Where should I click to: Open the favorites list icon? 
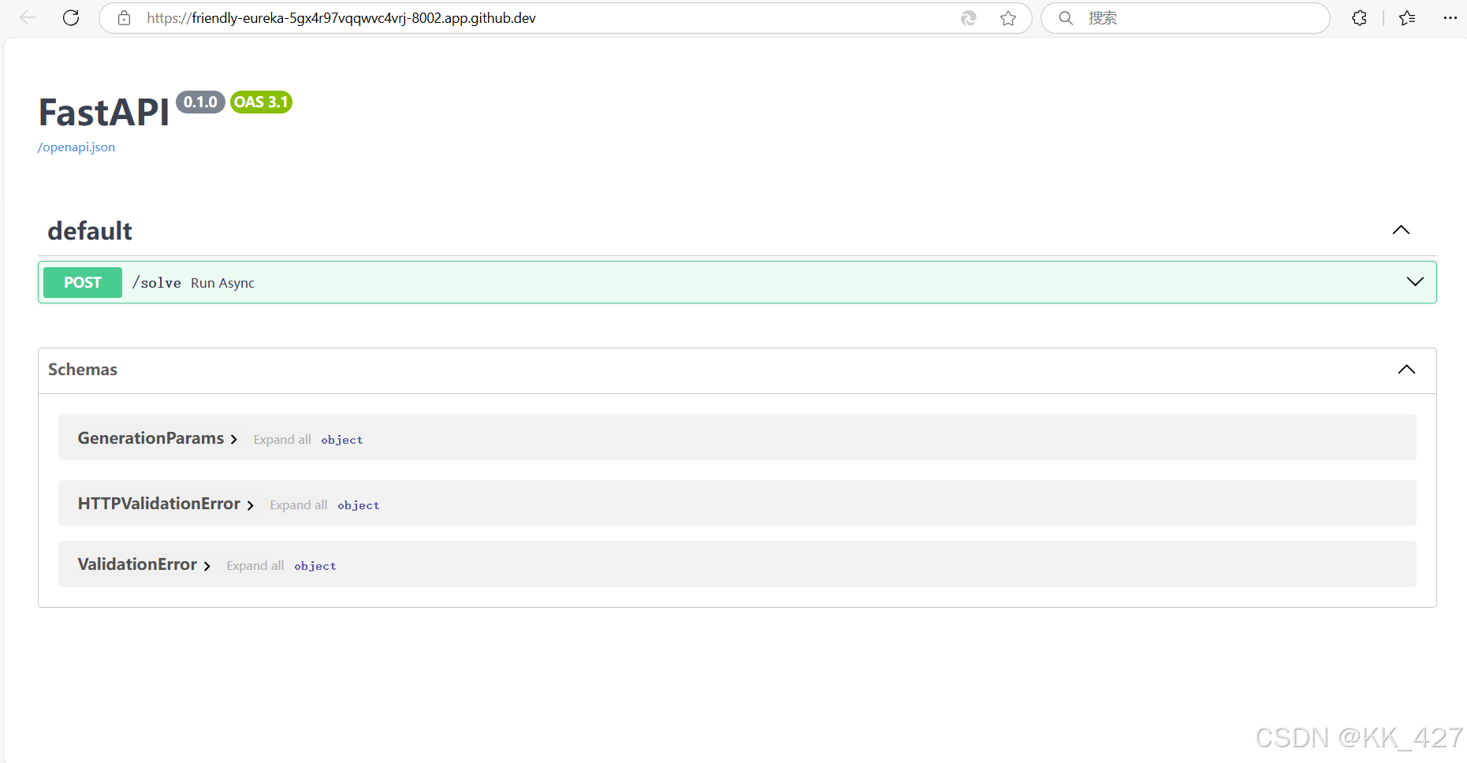pos(1408,17)
